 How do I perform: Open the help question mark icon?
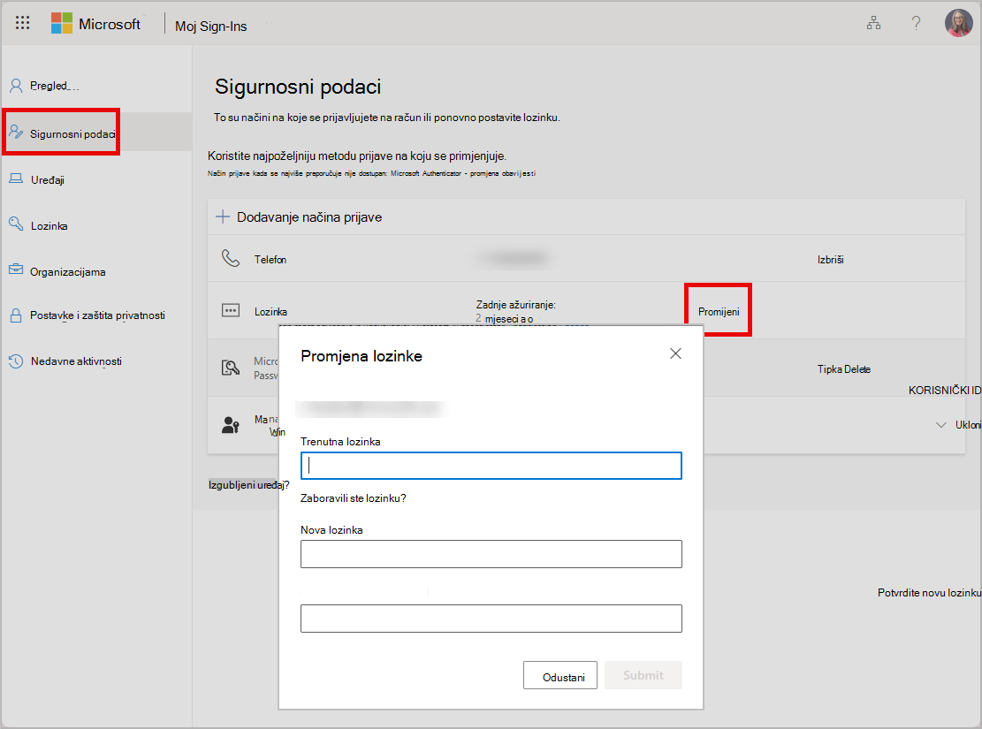916,24
